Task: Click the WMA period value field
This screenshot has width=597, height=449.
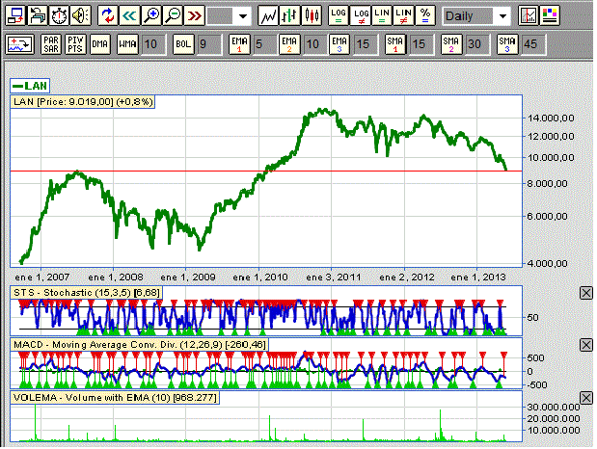Action: pos(151,44)
